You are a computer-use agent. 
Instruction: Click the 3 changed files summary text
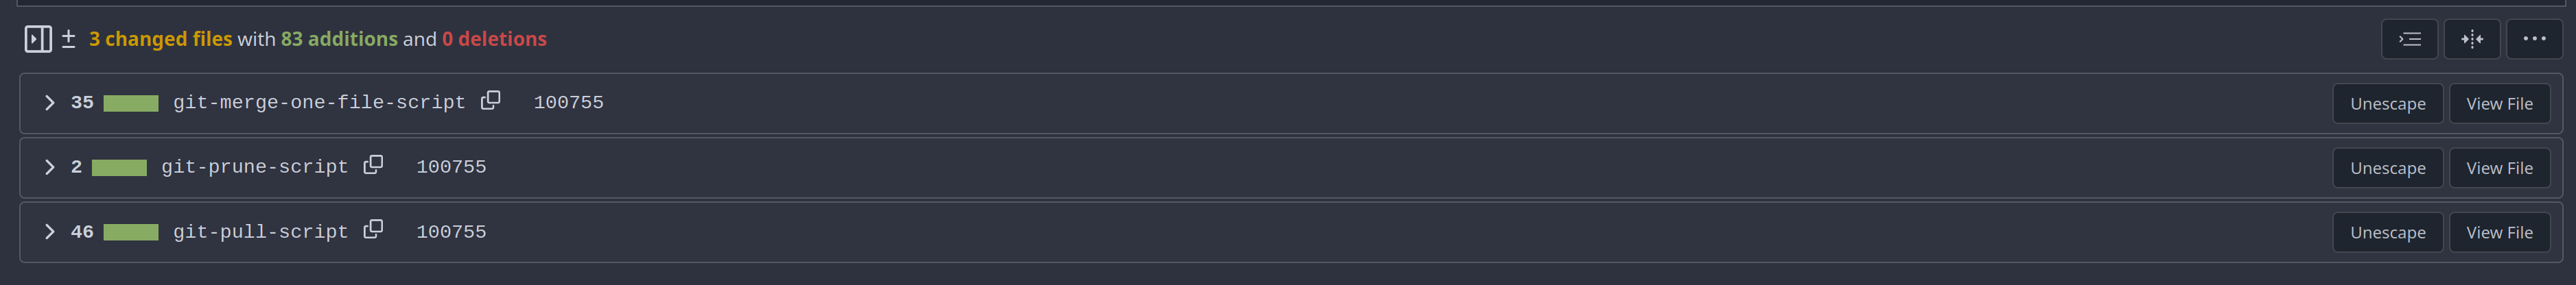[x=160, y=39]
